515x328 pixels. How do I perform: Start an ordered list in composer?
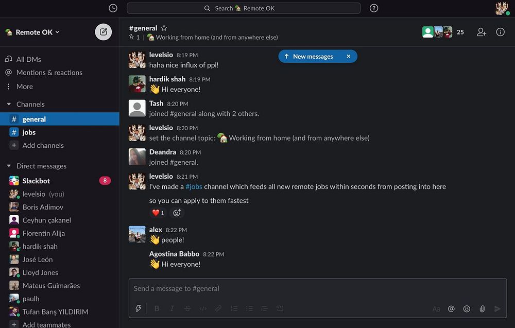[234, 308]
